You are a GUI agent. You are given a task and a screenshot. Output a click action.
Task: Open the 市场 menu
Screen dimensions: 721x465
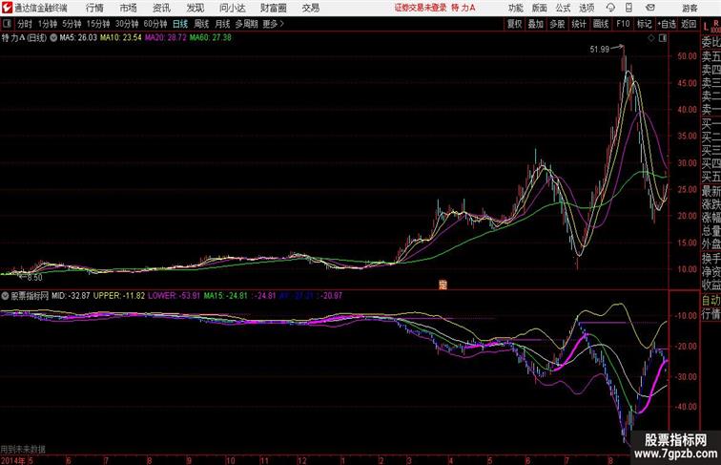click(x=129, y=8)
